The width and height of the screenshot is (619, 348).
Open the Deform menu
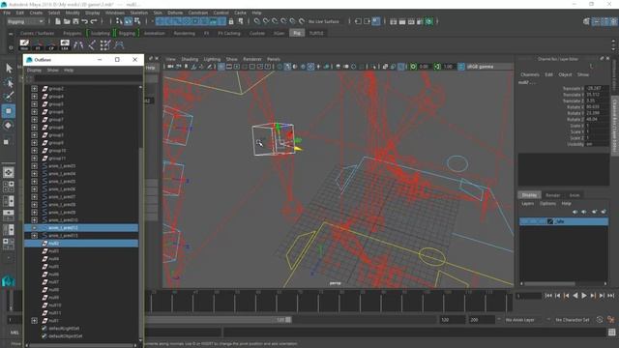point(175,13)
